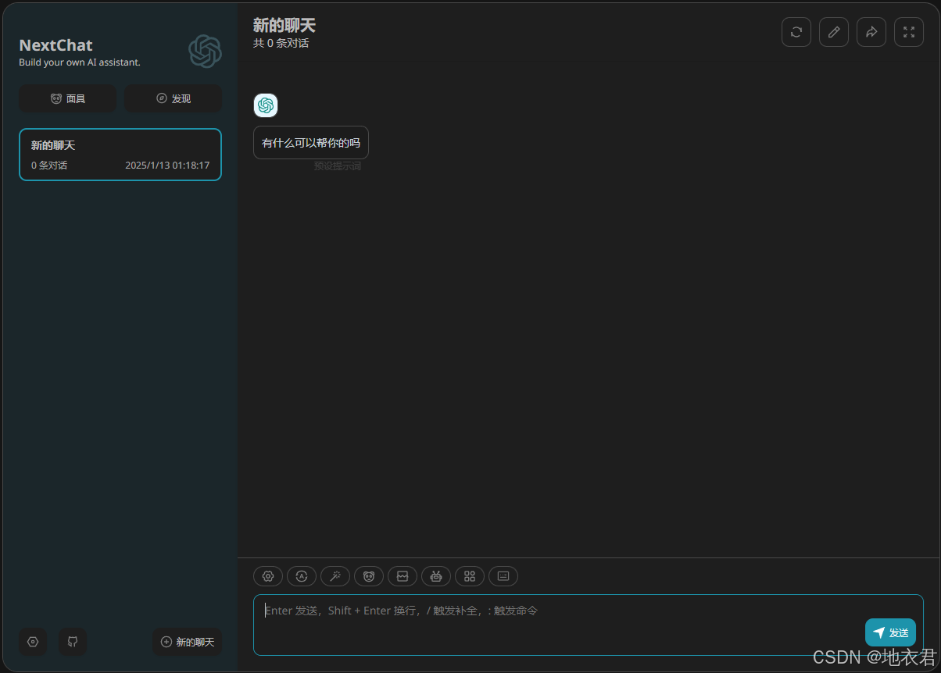The height and width of the screenshot is (673, 941).
Task: Select the 新的聊天 conversation in sidebar
Action: 120,155
